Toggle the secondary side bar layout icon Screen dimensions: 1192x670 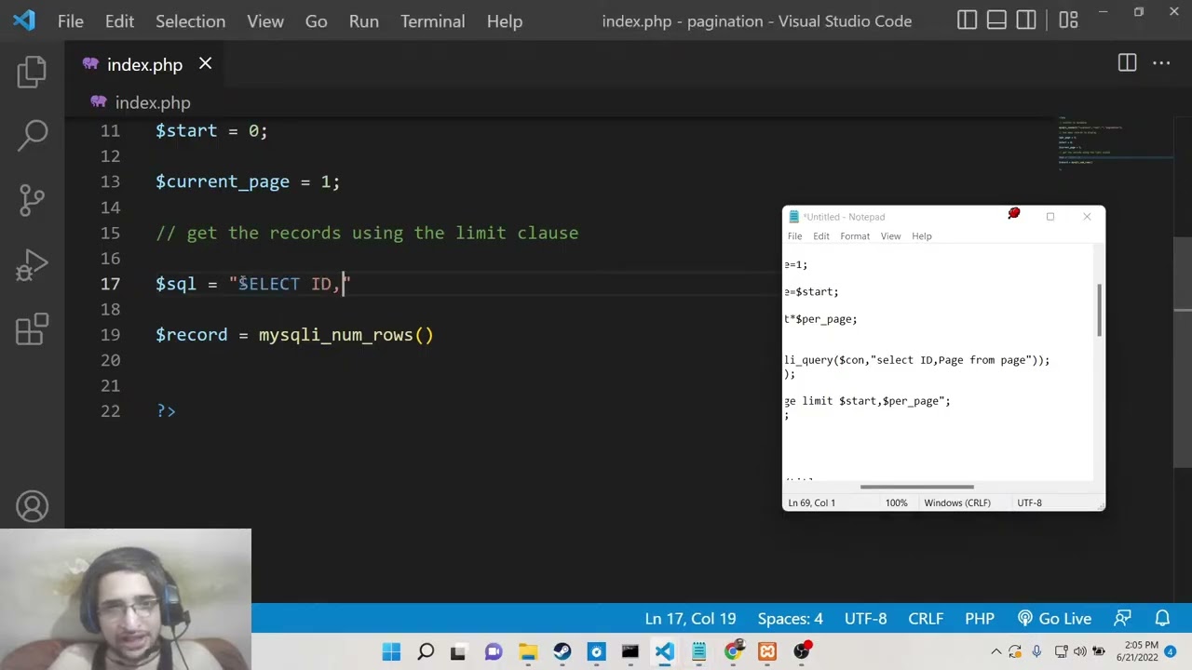click(x=1026, y=20)
